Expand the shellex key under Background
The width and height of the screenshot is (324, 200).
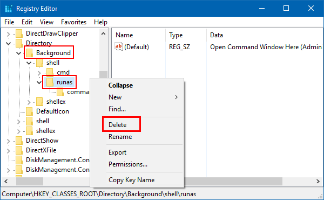tap(29, 102)
